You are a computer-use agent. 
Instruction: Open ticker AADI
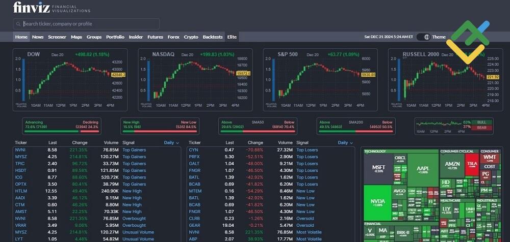(x=20, y=198)
